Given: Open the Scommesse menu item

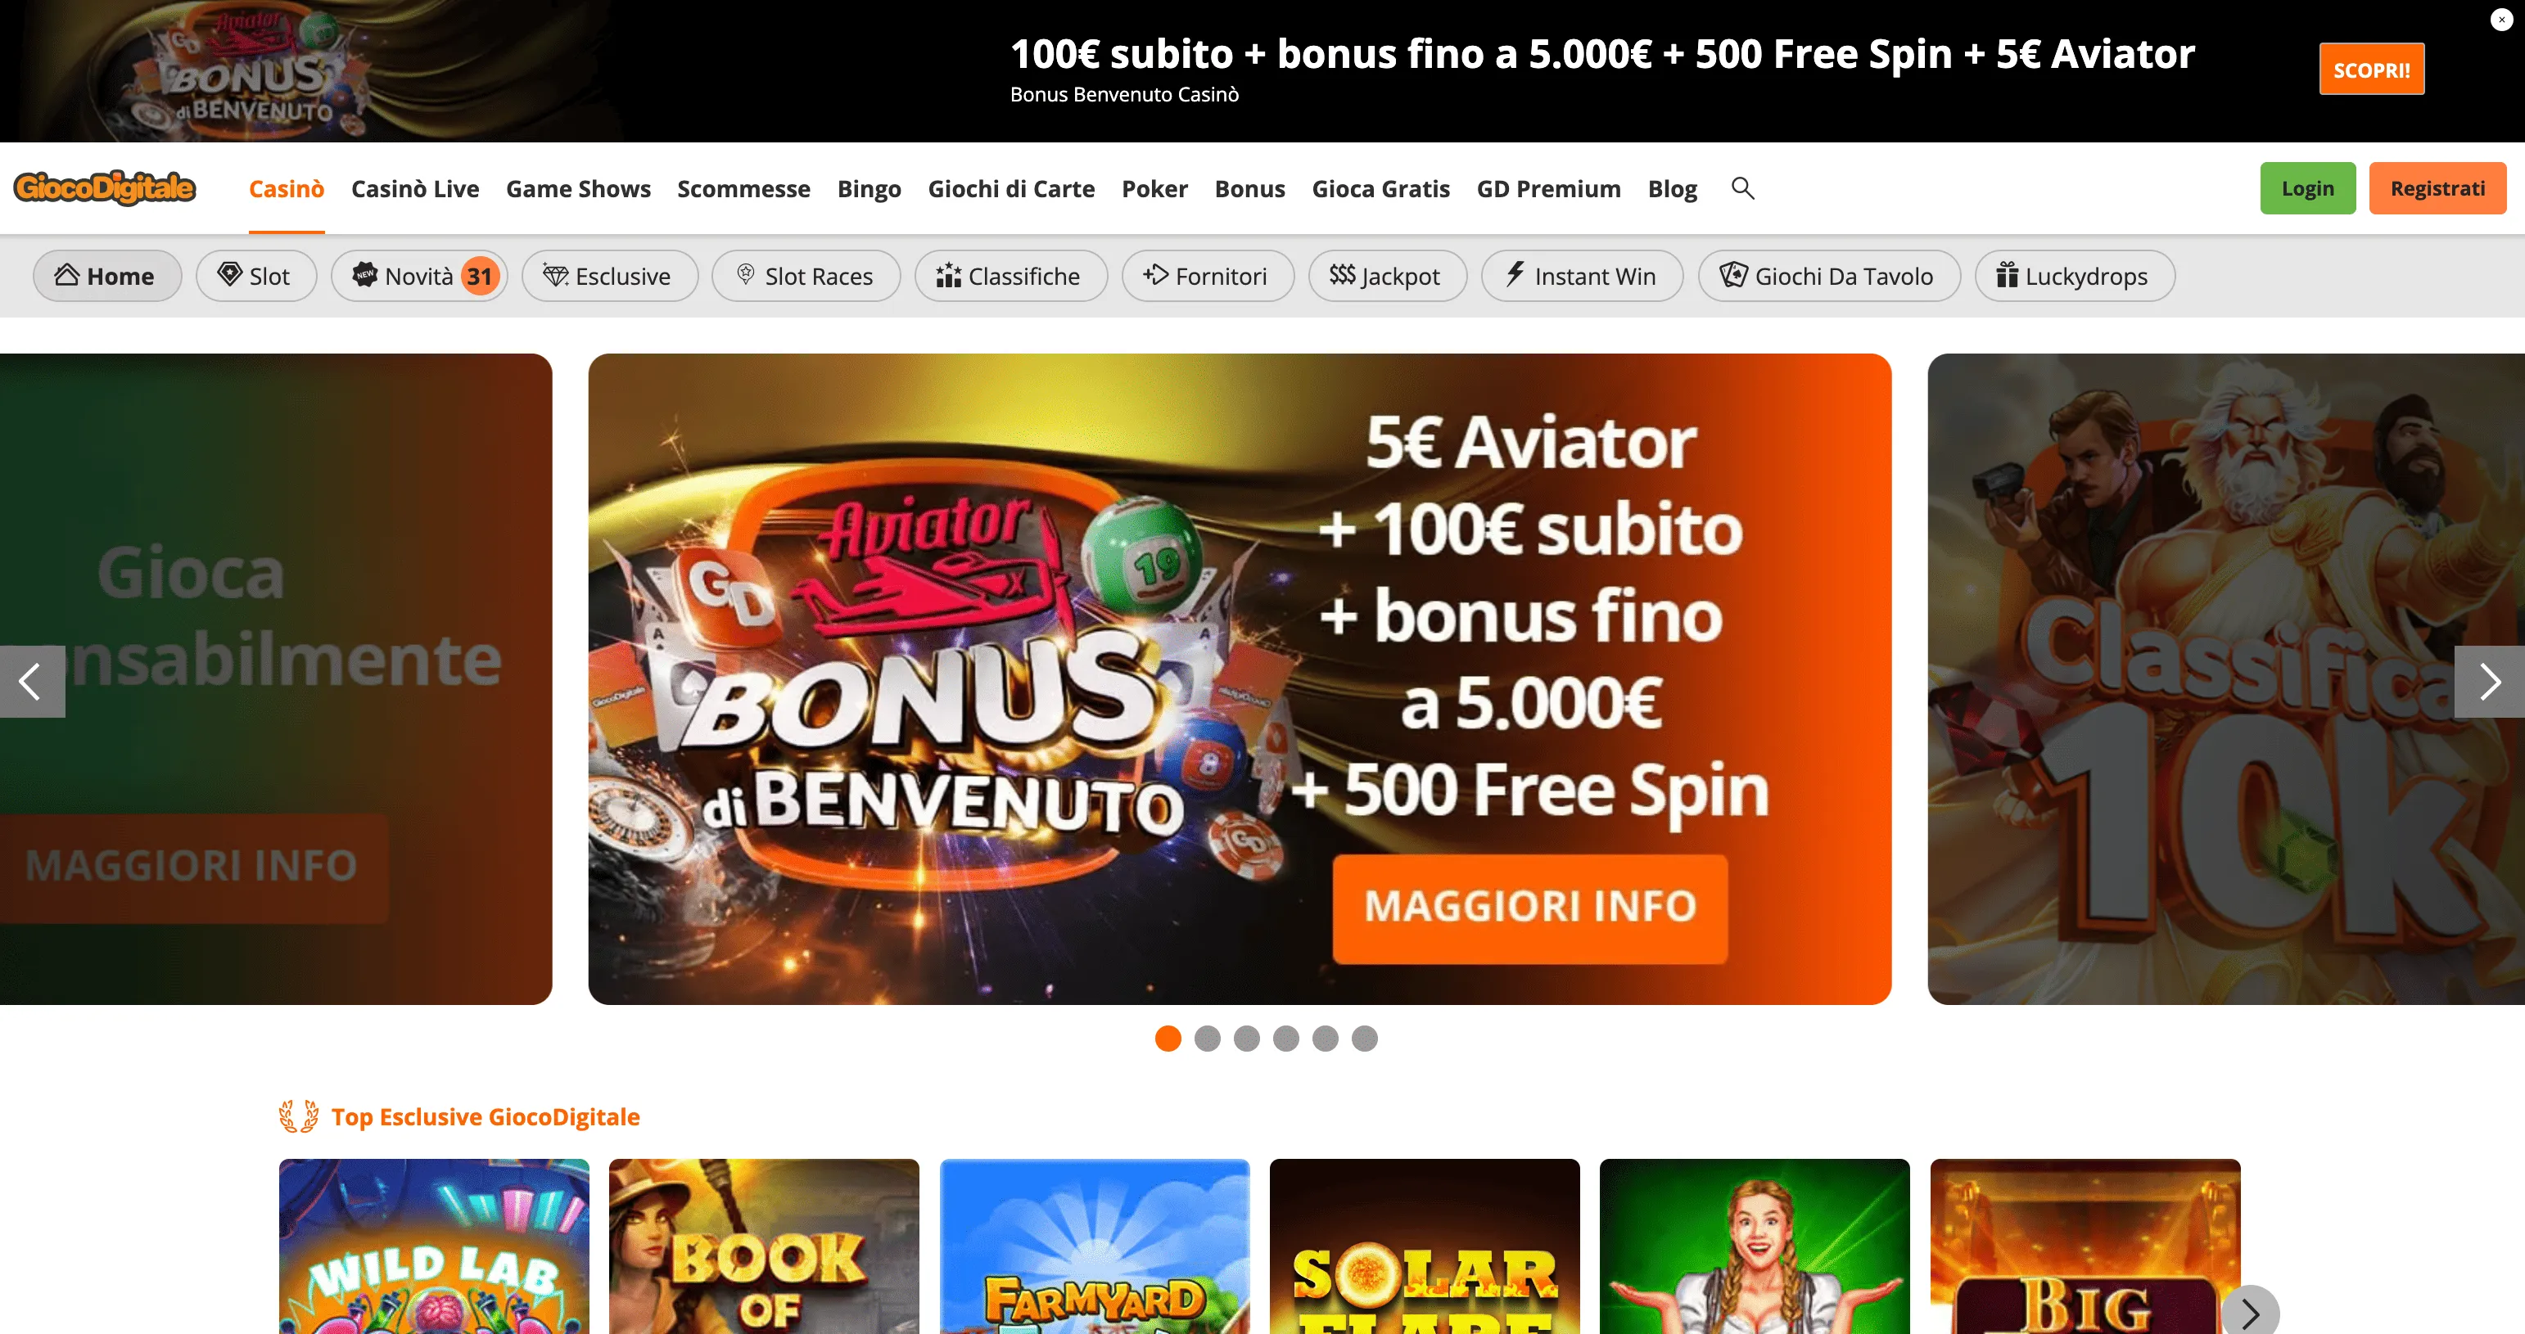Looking at the screenshot, I should tap(743, 189).
